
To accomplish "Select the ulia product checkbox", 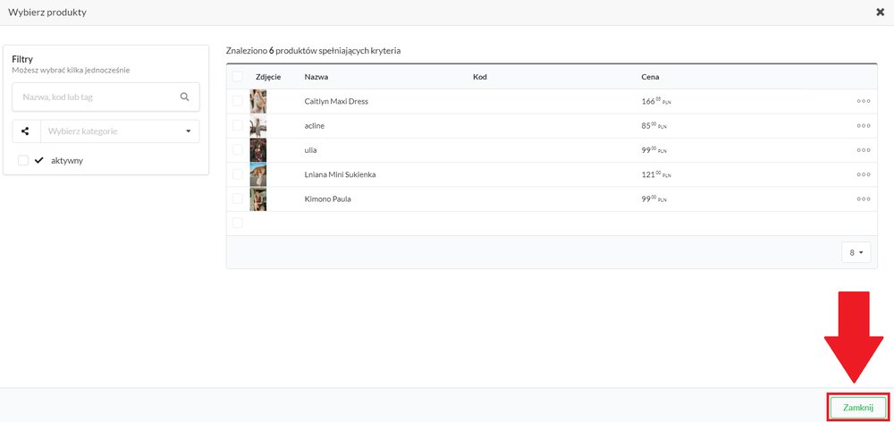I will 237,150.
